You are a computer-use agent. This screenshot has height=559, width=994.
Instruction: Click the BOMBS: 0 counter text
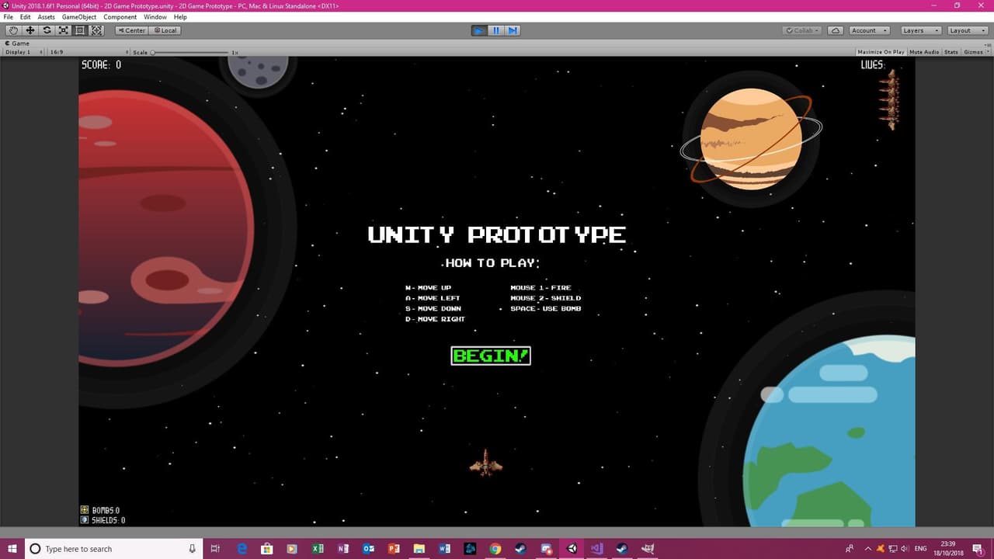tap(106, 510)
